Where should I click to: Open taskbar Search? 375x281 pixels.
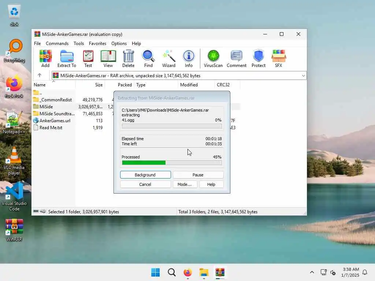[x=171, y=272]
